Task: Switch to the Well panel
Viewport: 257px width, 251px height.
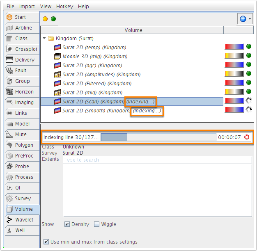Action: (22, 230)
